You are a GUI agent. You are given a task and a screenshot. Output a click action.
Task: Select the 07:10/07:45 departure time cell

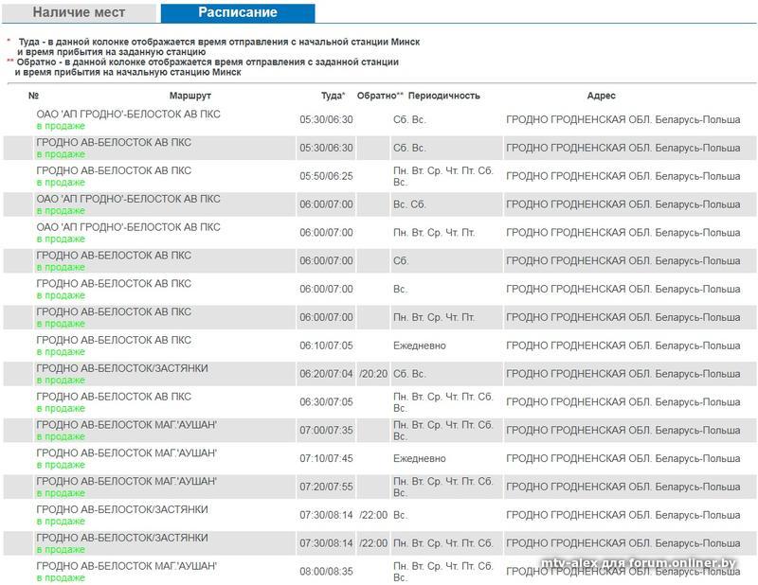(x=326, y=458)
